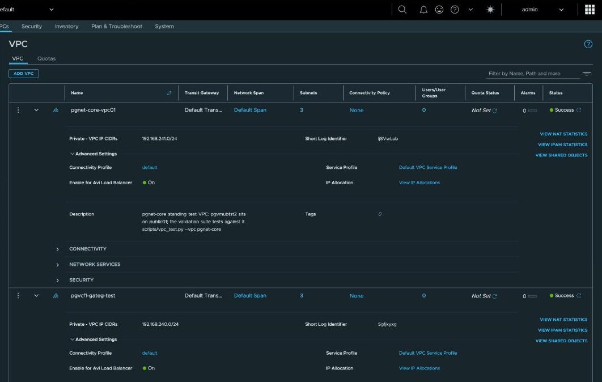Screen dimensions: 602x382
Task: Switch to the Quotas tab
Action: tap(46, 58)
